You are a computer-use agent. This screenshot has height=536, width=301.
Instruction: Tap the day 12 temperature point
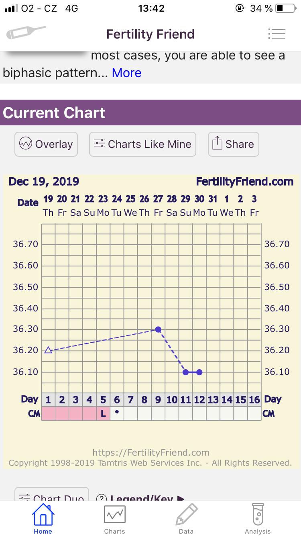[199, 372]
